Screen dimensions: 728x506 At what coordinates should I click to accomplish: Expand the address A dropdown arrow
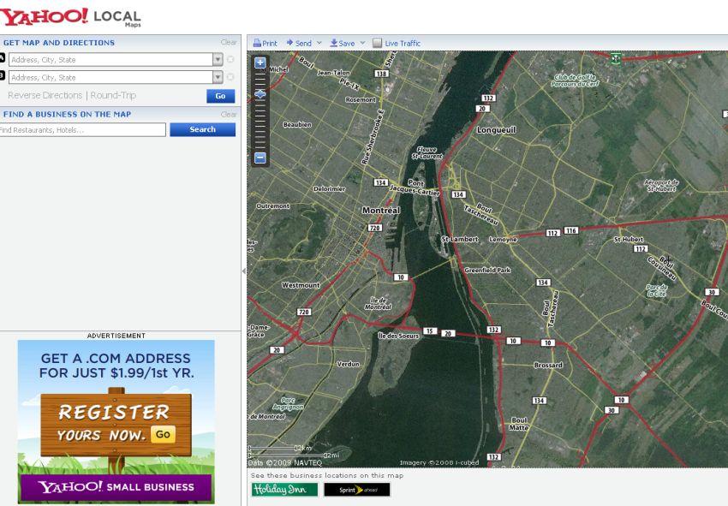[x=218, y=60]
